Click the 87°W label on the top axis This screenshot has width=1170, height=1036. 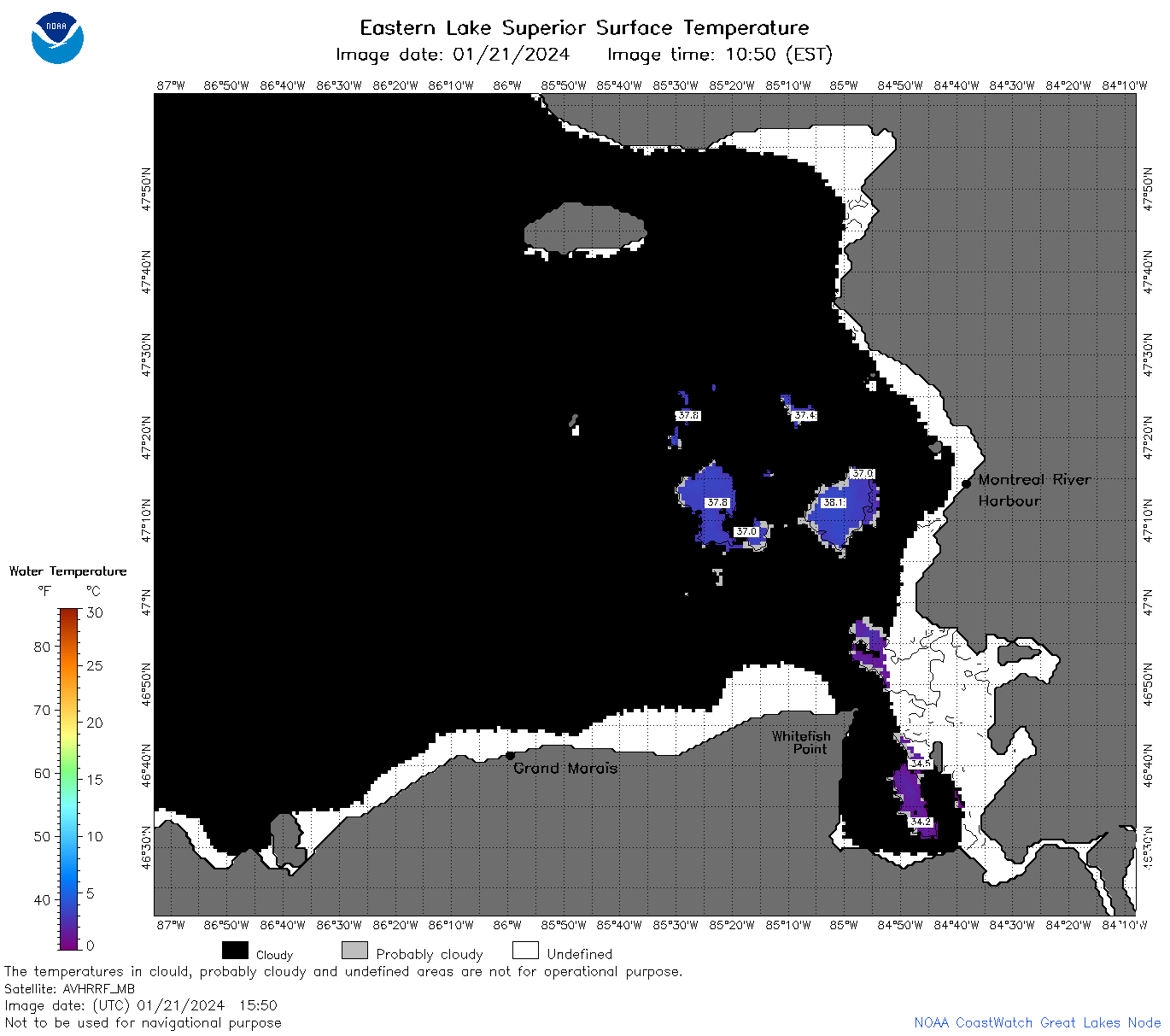point(171,85)
